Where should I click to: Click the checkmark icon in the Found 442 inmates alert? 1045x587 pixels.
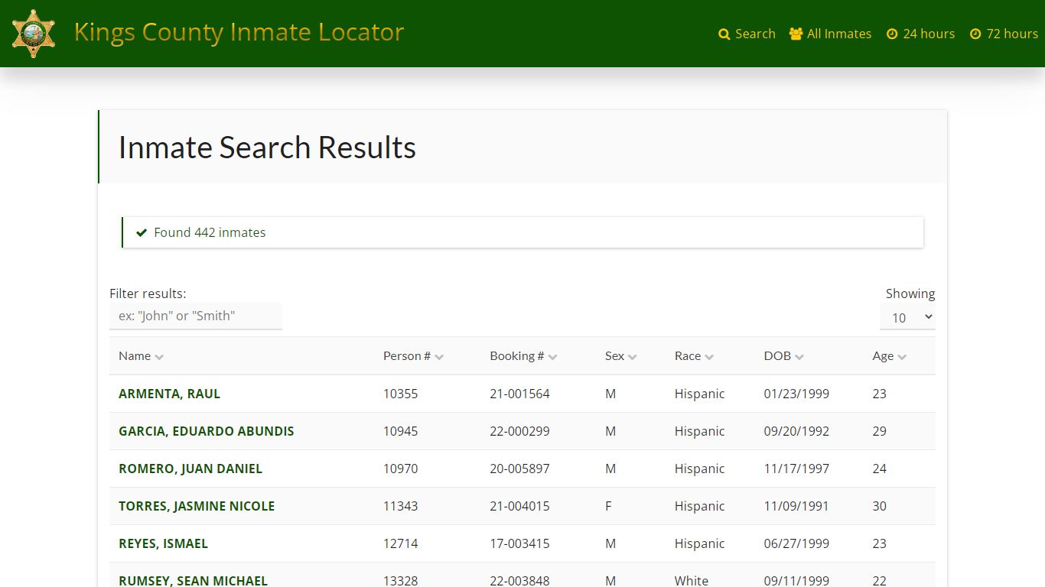coord(142,232)
